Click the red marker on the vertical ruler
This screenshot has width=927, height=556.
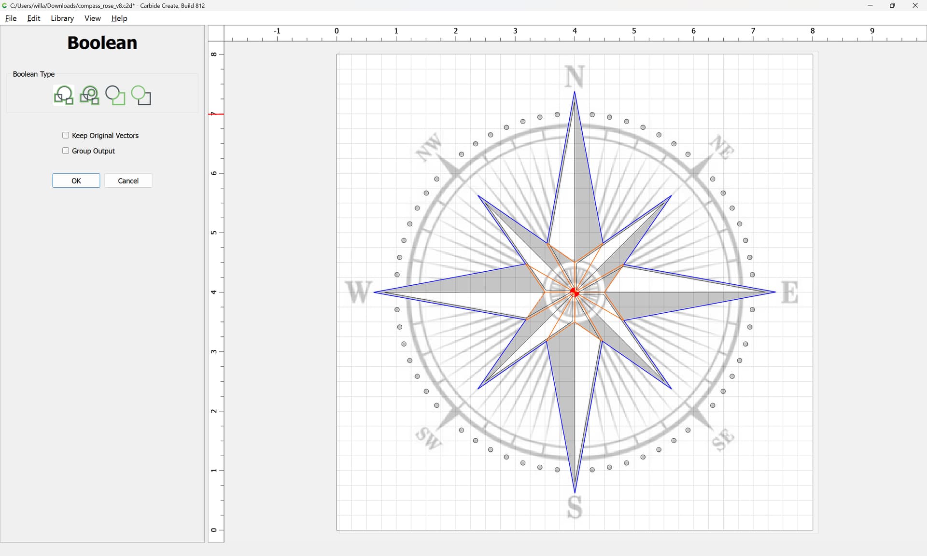[216, 114]
